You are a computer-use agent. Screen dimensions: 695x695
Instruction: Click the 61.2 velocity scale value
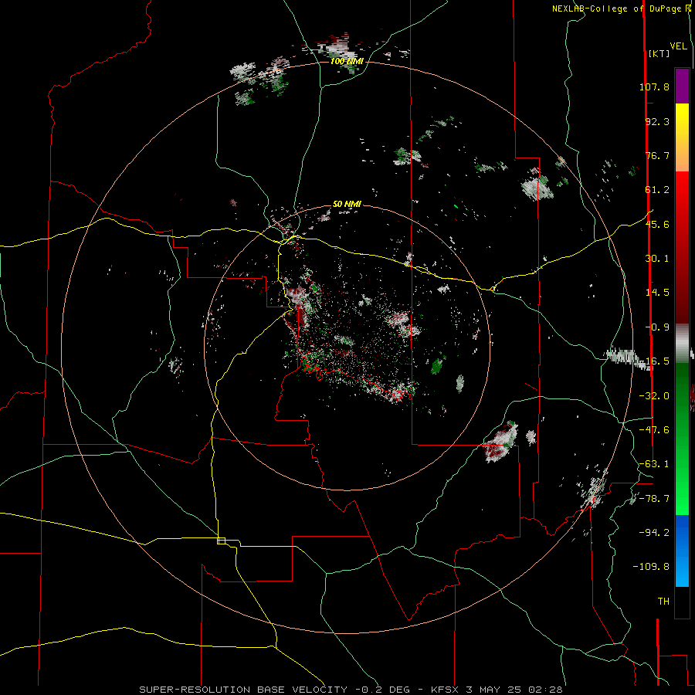pos(657,190)
